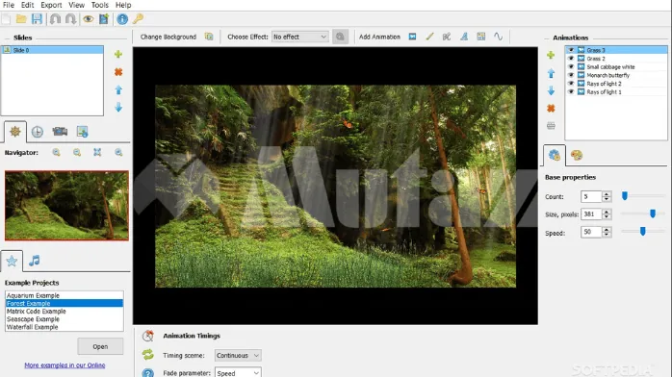Follow the More examples in our Online link

(x=65, y=365)
